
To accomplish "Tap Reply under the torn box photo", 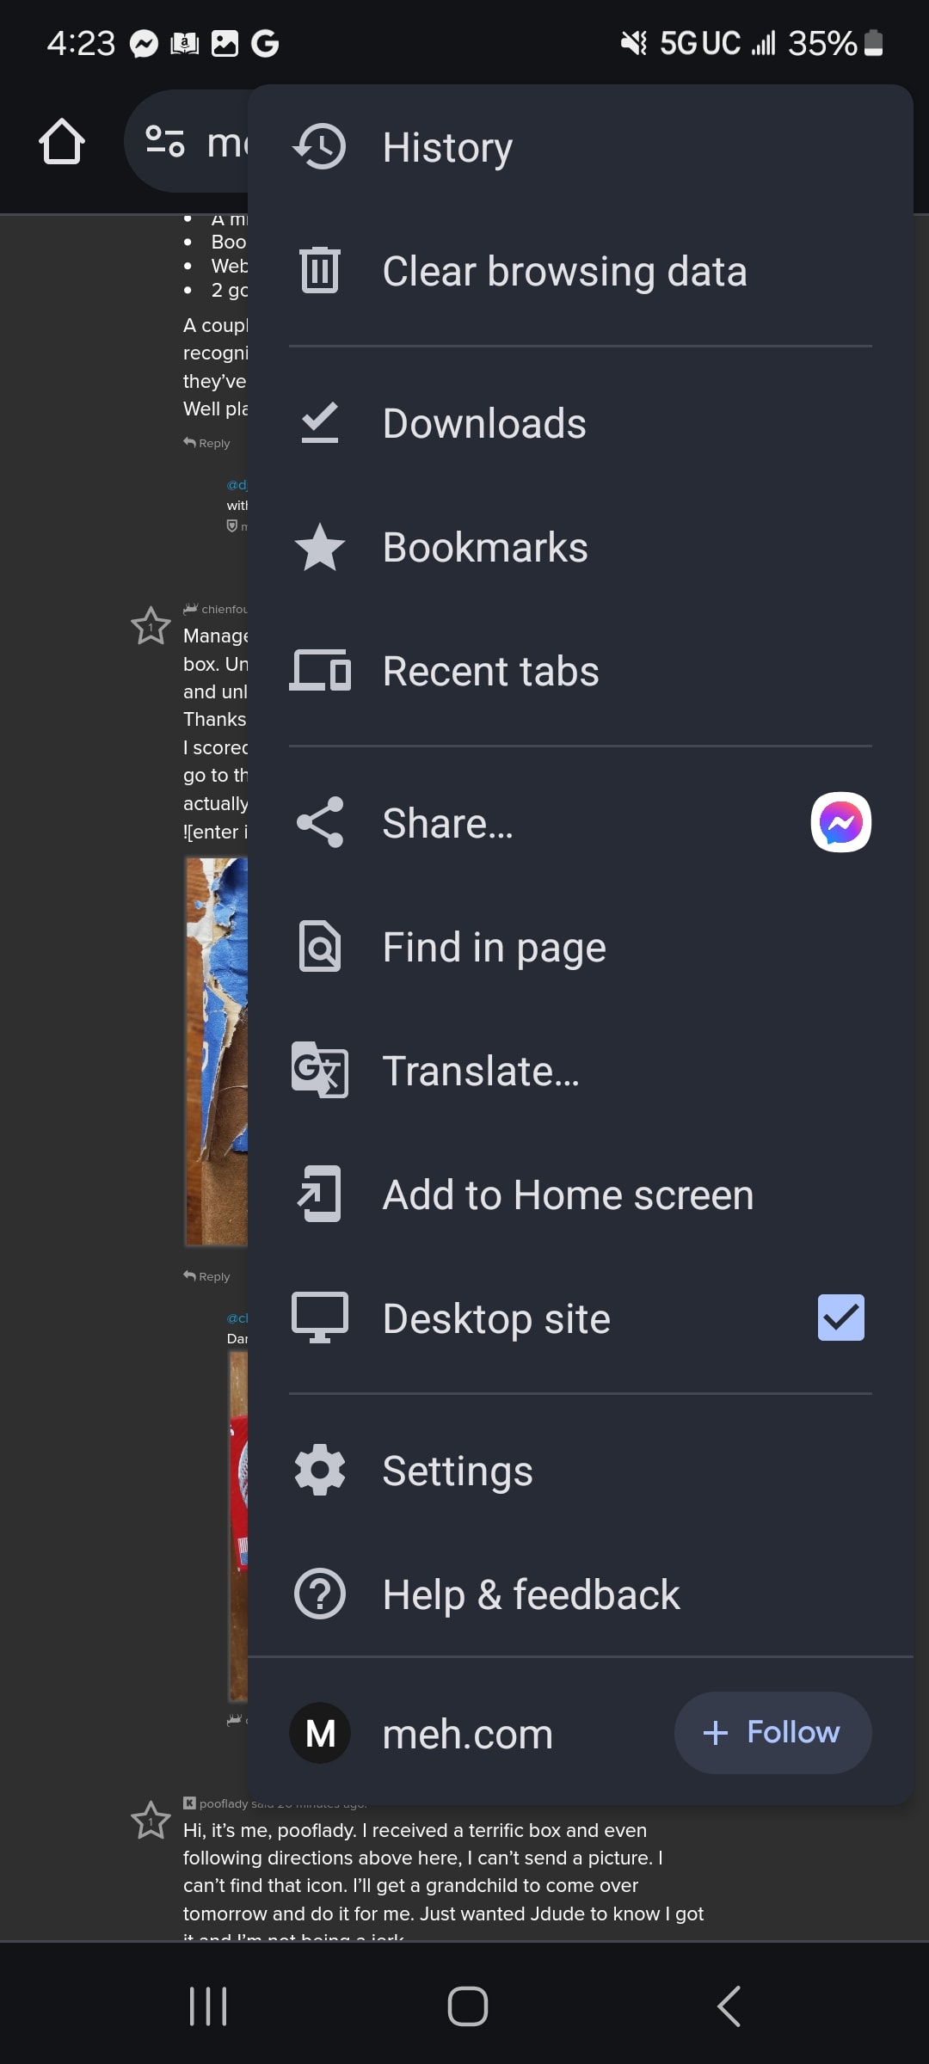I will point(207,1277).
